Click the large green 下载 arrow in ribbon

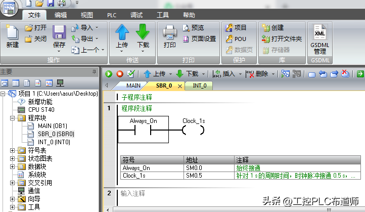tap(143, 37)
